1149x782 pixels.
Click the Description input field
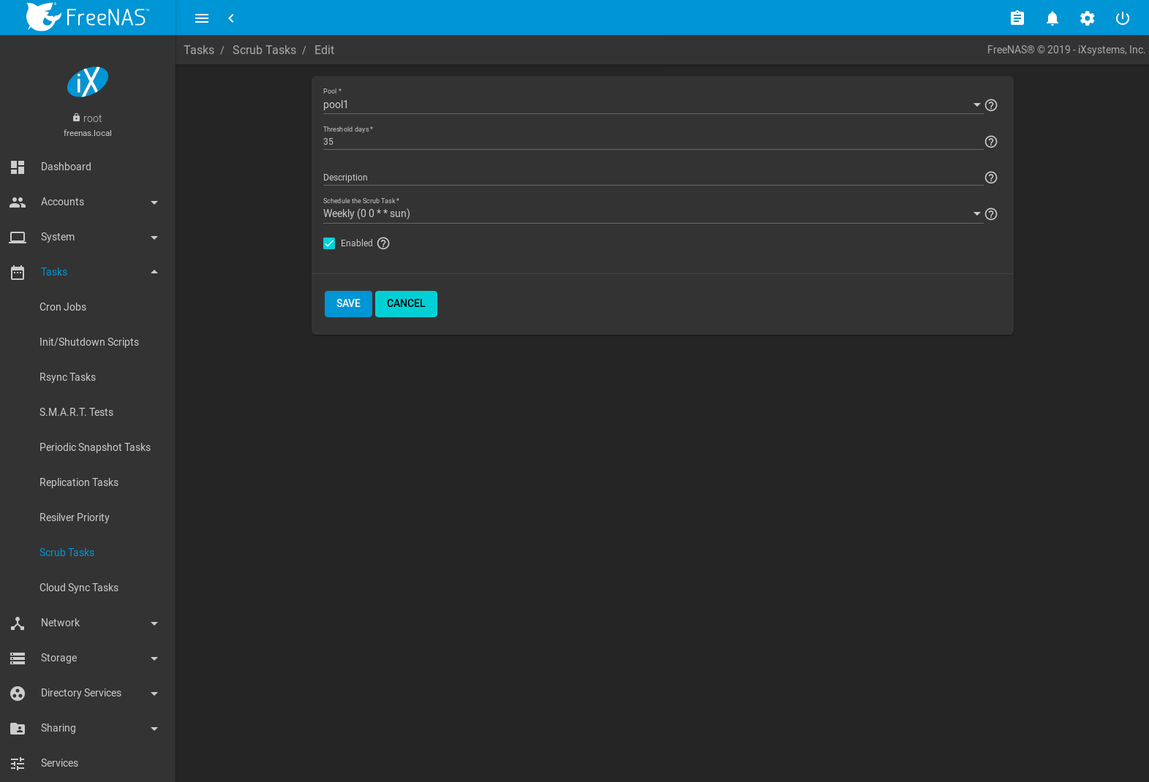[x=653, y=178]
